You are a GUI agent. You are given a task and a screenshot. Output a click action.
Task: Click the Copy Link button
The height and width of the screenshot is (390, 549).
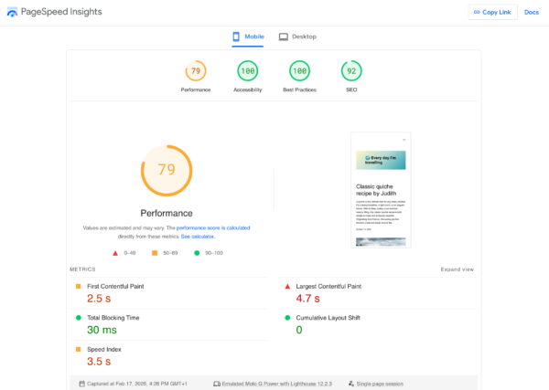pos(492,12)
